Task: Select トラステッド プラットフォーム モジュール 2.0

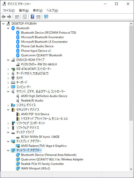Action: 44,119
